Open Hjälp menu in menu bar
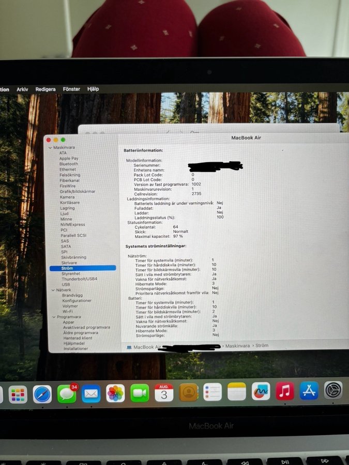Viewport: 349px width, 465px height. (93, 89)
